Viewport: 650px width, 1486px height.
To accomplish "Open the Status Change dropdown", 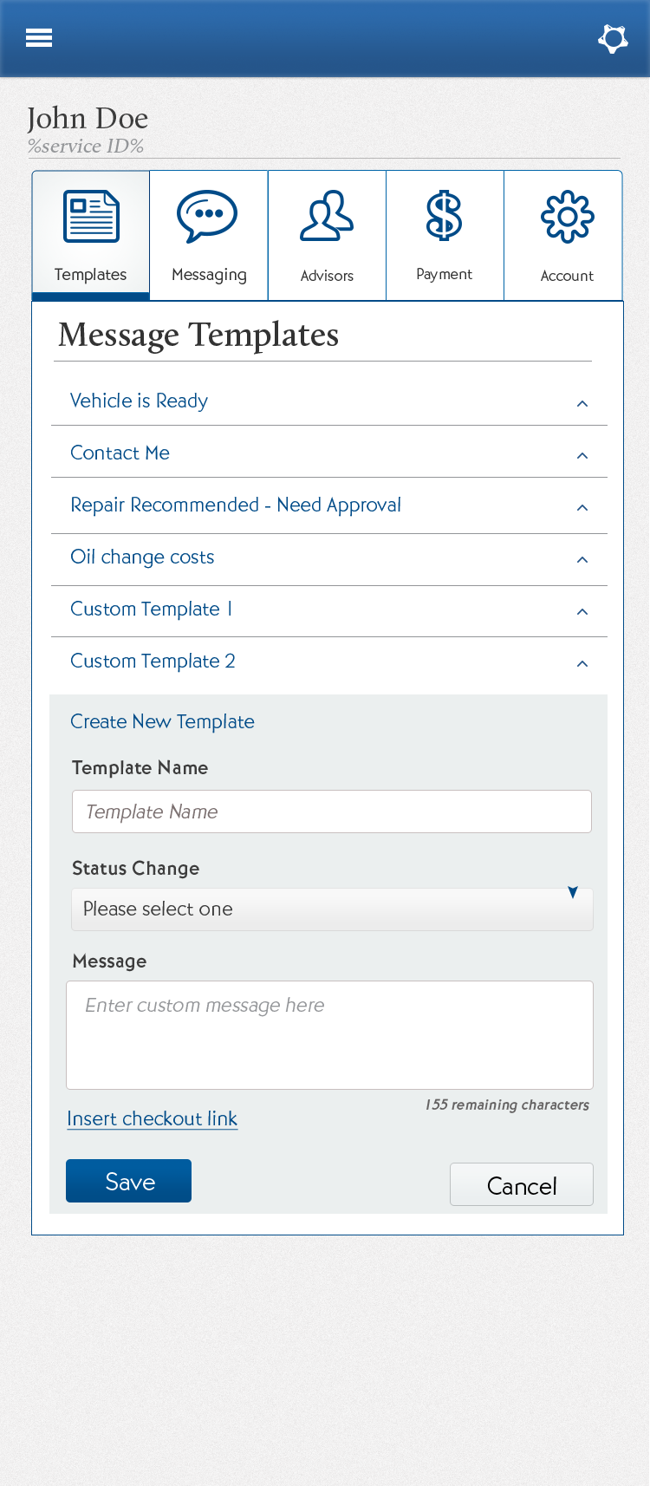I will (x=332, y=909).
